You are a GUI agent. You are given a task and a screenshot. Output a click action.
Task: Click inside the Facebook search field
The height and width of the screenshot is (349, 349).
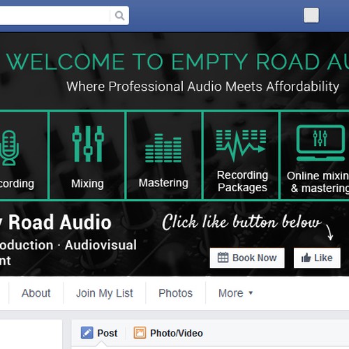click(x=54, y=15)
